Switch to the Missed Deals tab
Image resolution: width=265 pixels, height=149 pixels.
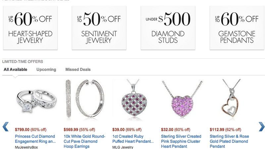coord(78,70)
